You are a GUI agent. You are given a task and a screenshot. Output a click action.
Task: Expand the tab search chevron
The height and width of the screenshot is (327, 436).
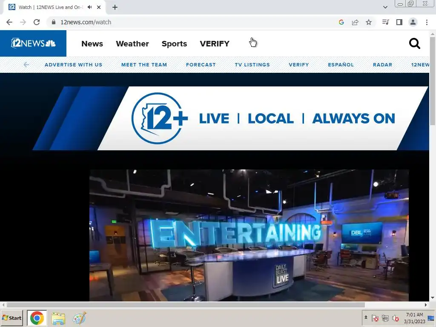[385, 7]
